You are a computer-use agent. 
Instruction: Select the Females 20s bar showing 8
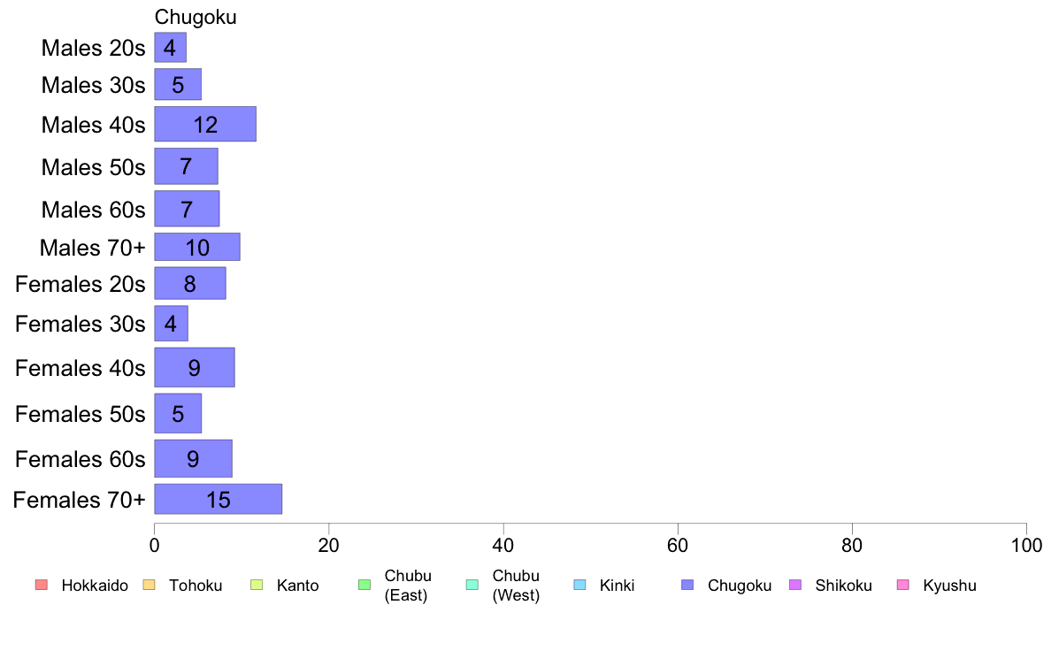[x=190, y=284]
